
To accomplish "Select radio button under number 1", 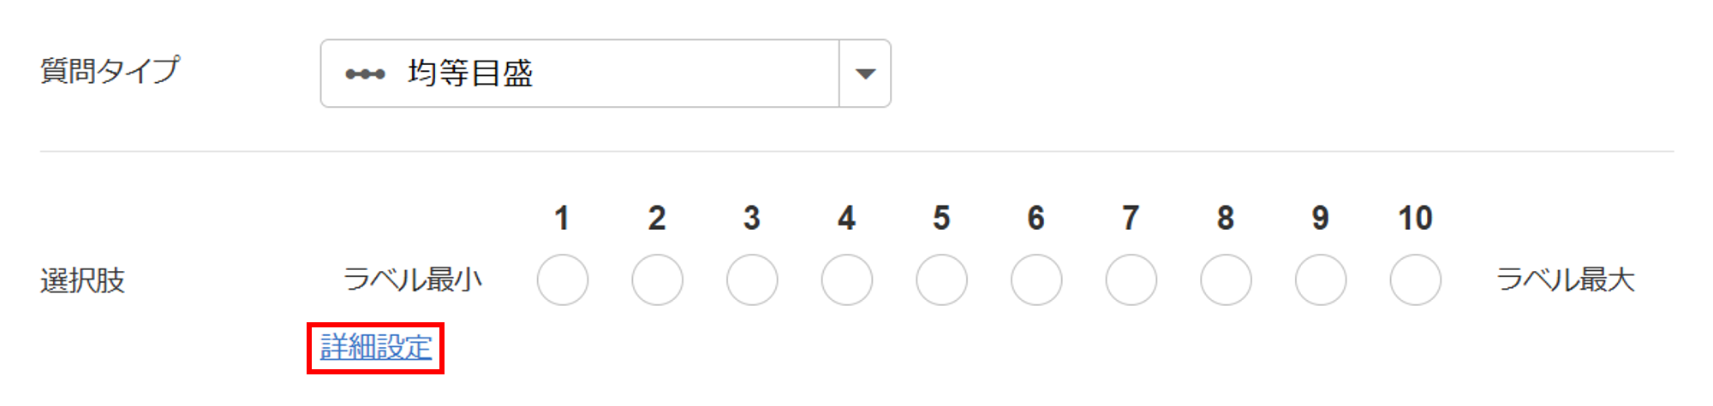I will pyautogui.click(x=563, y=279).
